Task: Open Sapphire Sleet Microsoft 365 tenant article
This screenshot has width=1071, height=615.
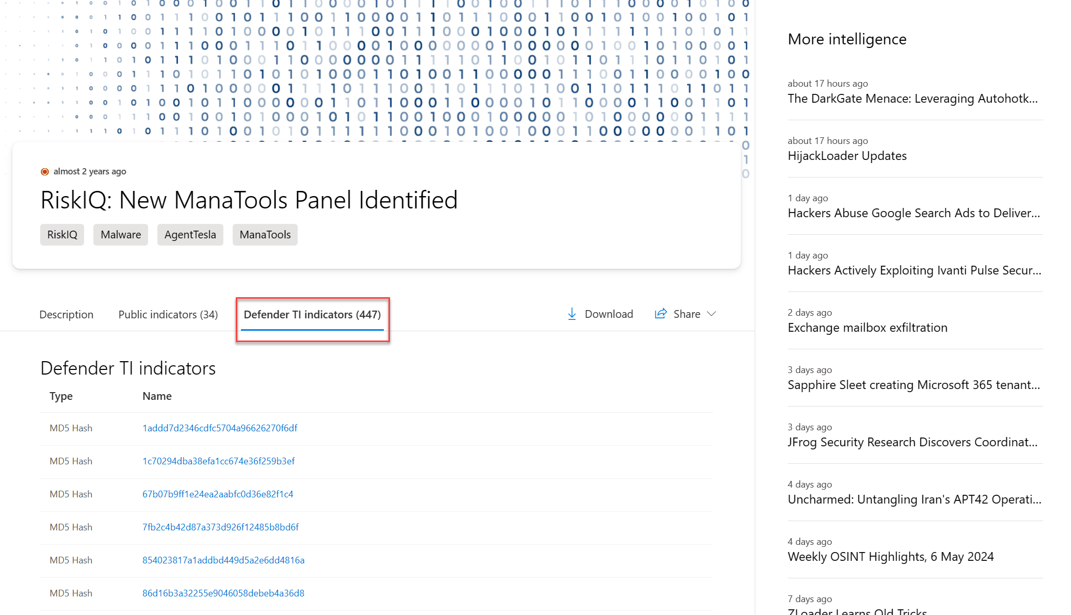Action: click(x=914, y=385)
